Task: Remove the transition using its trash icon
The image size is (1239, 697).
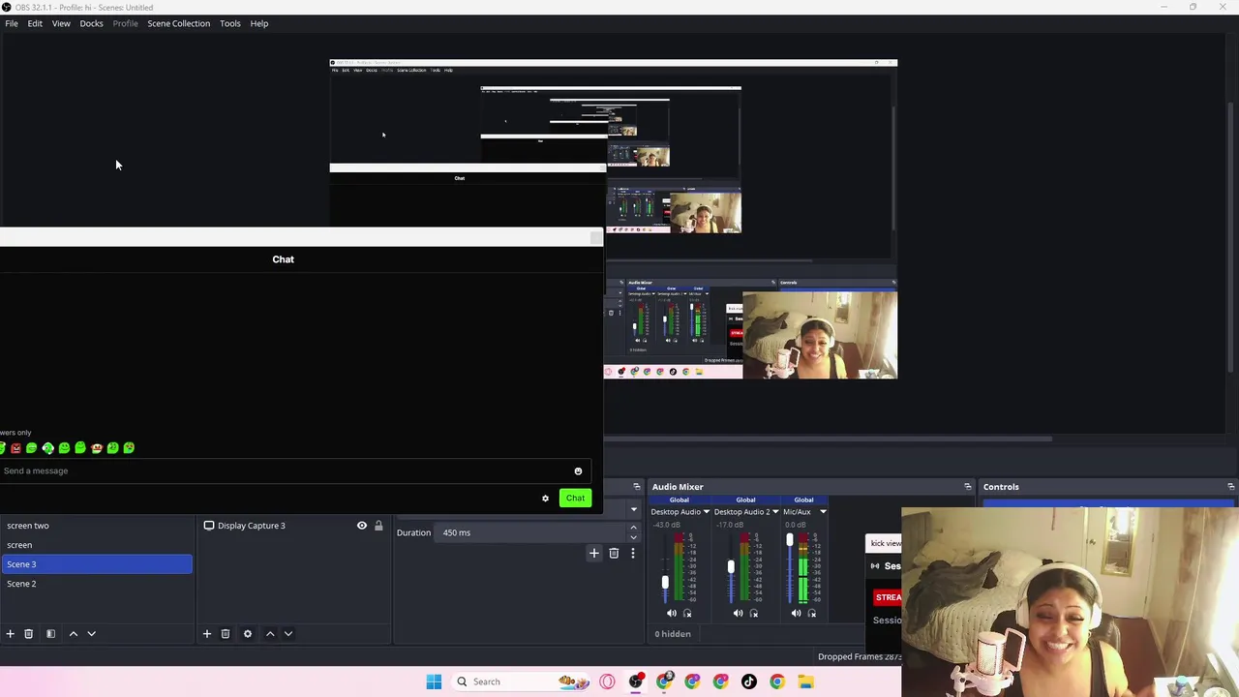Action: [x=614, y=553]
